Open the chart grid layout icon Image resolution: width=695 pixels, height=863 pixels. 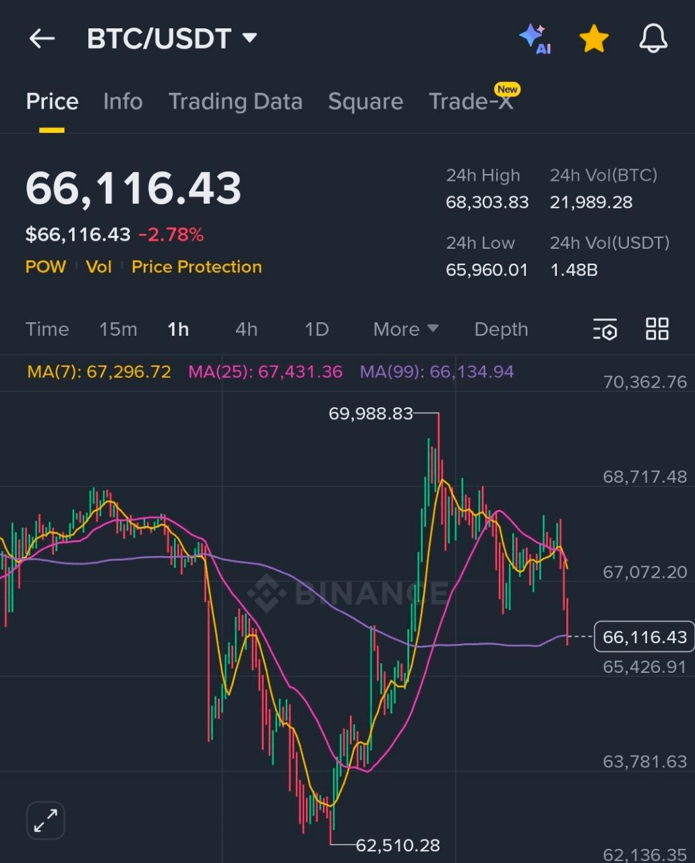(x=657, y=329)
